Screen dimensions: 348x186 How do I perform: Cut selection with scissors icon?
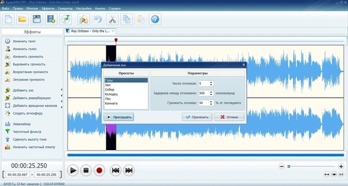click(112, 19)
